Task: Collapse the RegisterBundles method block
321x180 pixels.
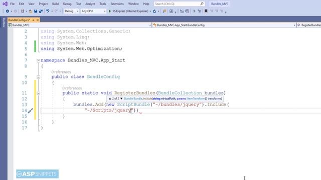Action: (x=38, y=93)
